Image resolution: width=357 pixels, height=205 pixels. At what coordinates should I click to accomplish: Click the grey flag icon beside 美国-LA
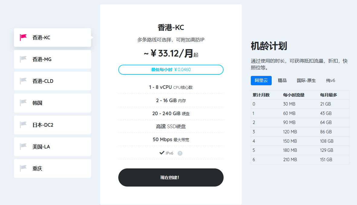coord(23,147)
